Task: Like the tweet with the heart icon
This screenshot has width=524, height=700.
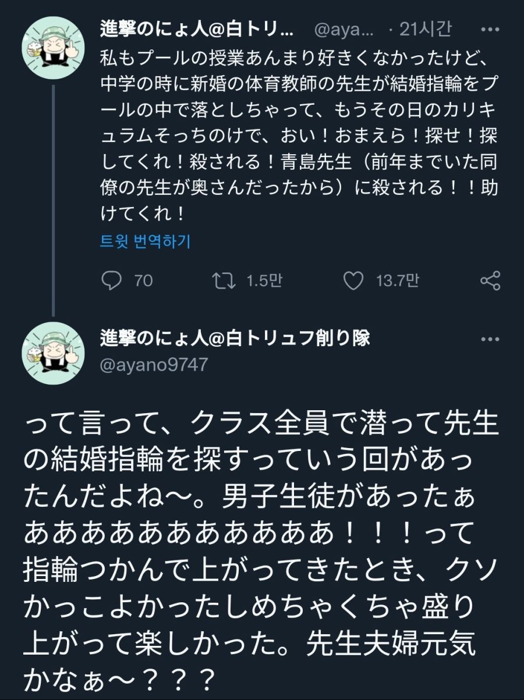Action: click(x=353, y=281)
